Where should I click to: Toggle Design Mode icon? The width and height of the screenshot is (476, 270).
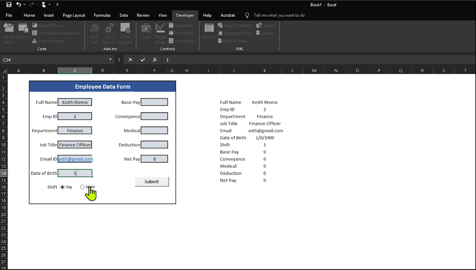(x=160, y=33)
